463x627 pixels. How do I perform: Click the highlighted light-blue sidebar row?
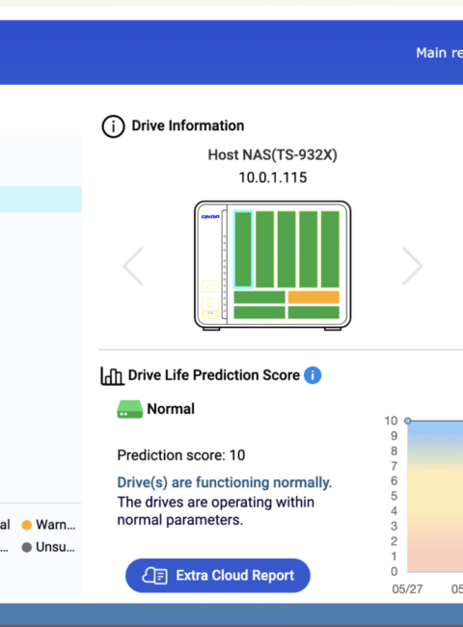[x=41, y=199]
